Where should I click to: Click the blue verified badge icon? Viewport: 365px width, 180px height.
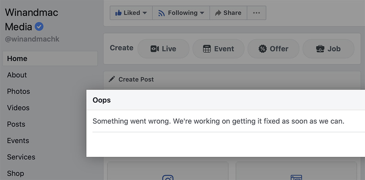coord(39,26)
